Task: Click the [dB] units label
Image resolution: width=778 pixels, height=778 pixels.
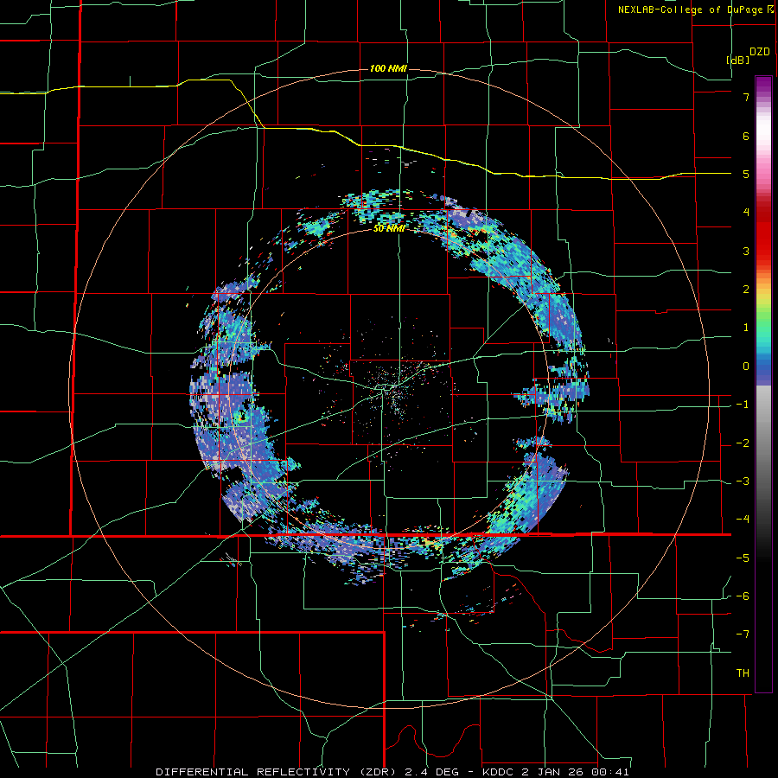Action: [x=738, y=60]
